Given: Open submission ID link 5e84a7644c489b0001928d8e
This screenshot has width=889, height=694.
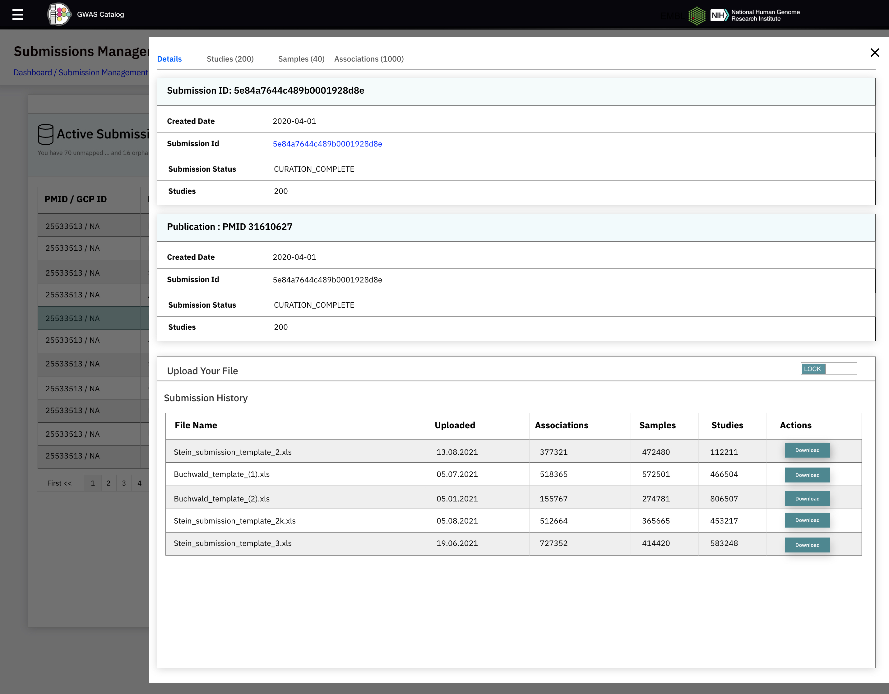Looking at the screenshot, I should (x=327, y=144).
